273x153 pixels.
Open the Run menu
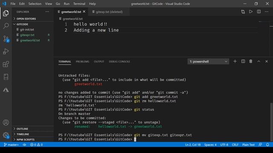[x=67, y=4]
